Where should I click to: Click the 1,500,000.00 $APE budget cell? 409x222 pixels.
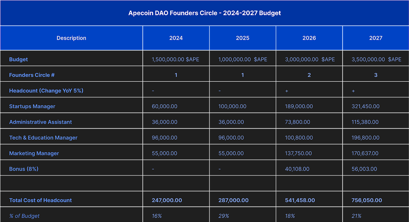pos(175,59)
